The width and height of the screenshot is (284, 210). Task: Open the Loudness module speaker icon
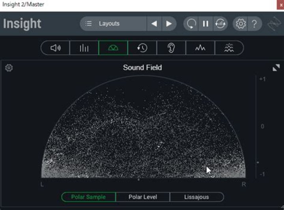(x=56, y=48)
